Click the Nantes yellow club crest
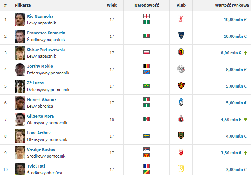The width and height of the screenshot is (251, 175). tap(181, 169)
